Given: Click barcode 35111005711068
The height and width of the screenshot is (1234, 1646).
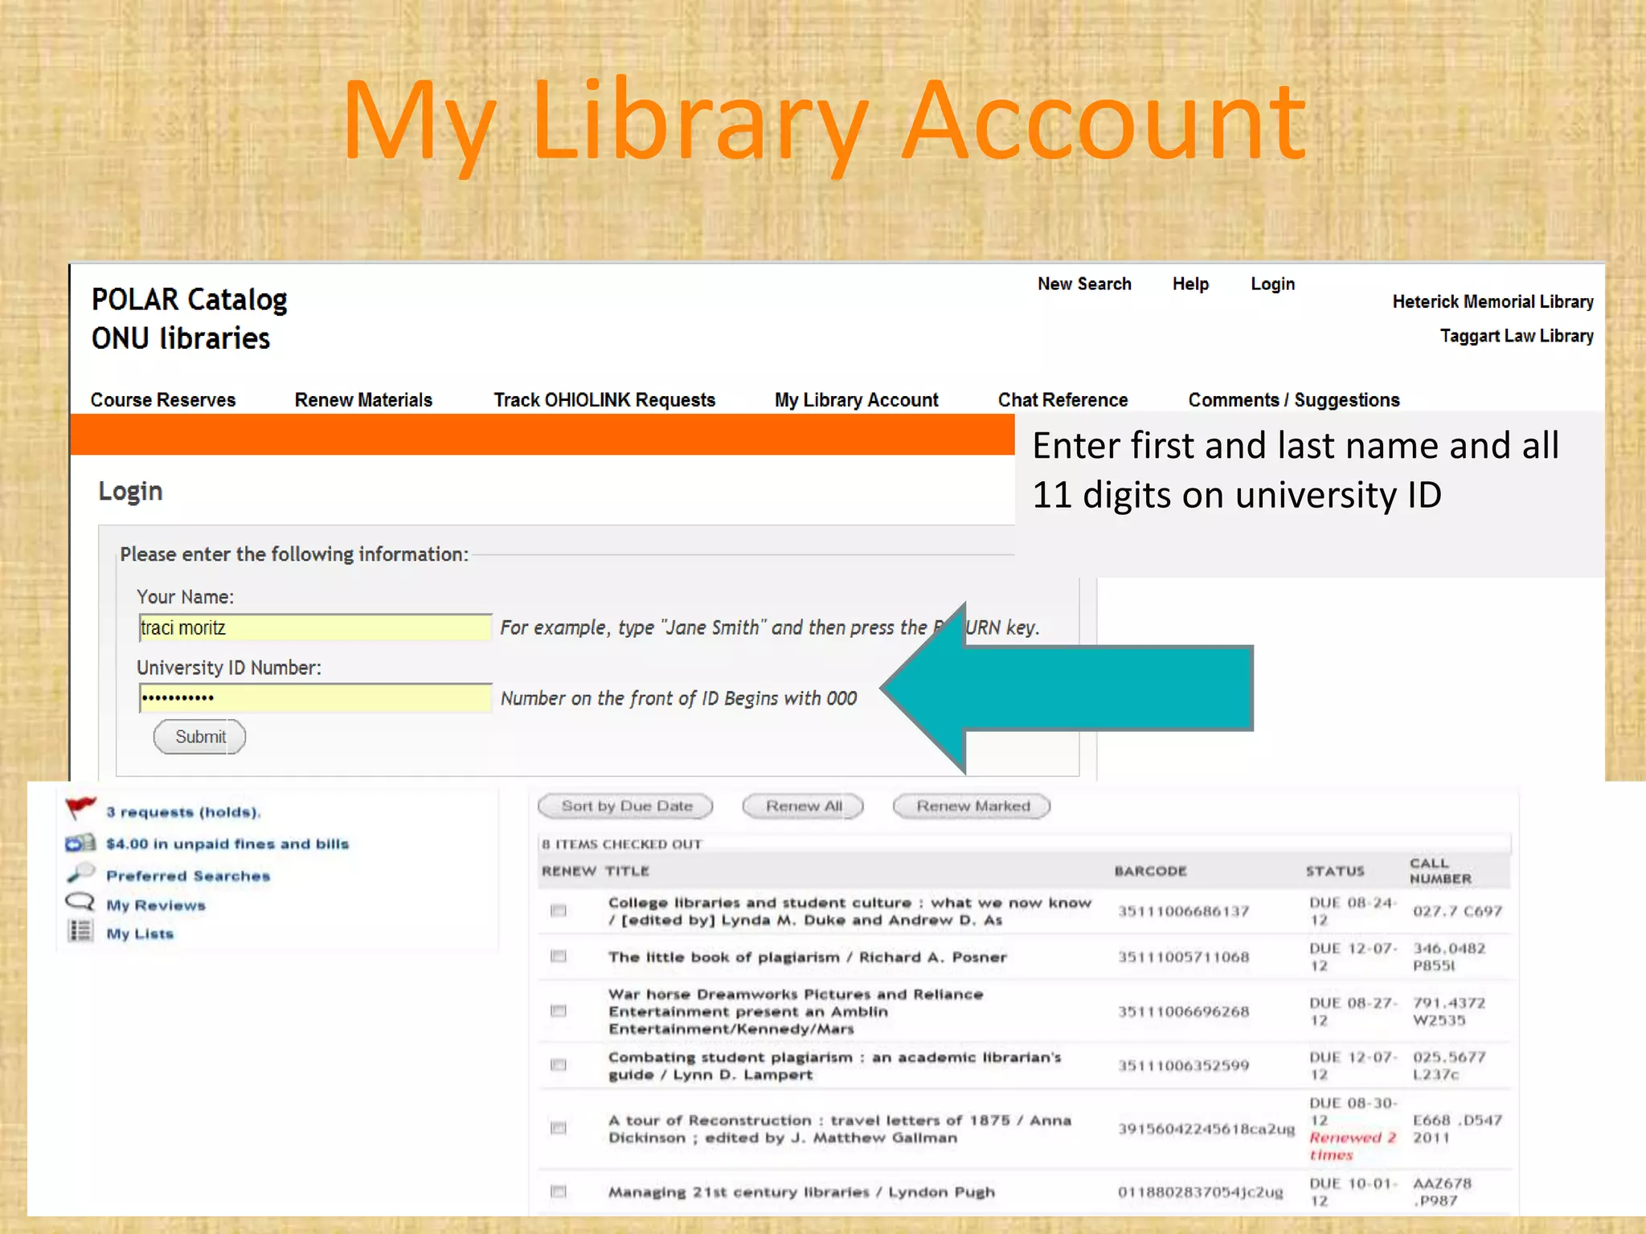Looking at the screenshot, I should 1183,957.
